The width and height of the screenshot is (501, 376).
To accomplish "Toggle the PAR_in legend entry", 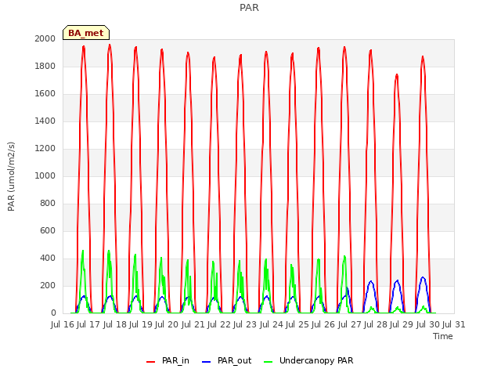I will [x=168, y=360].
